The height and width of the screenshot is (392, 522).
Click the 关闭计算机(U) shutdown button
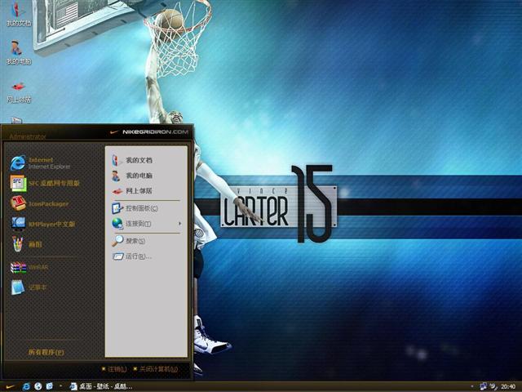pos(155,369)
